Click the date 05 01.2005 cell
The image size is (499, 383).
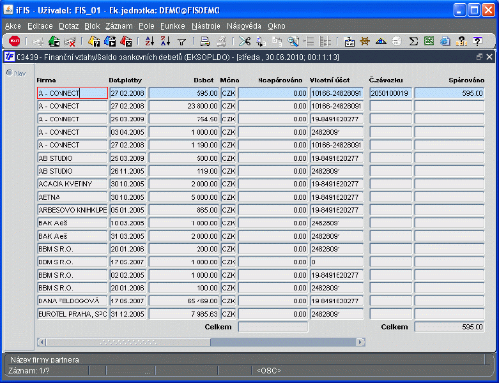click(x=128, y=210)
